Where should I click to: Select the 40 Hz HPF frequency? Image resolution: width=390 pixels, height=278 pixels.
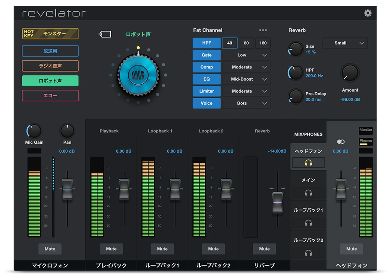tap(230, 43)
